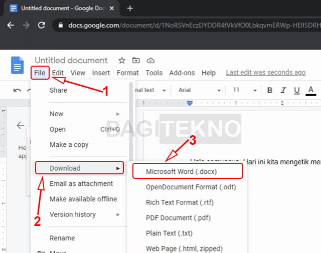Click the Untitled document browser tab
Viewport: 321px width, 253px height.
coord(60,9)
